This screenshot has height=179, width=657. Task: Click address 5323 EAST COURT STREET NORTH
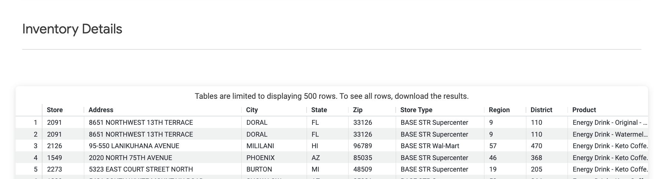tap(141, 169)
